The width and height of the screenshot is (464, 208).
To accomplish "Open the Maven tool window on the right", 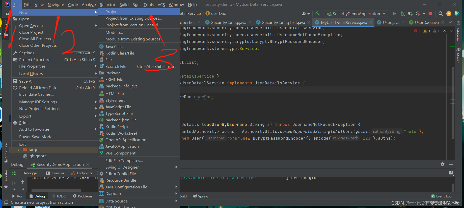I will pos(458,55).
